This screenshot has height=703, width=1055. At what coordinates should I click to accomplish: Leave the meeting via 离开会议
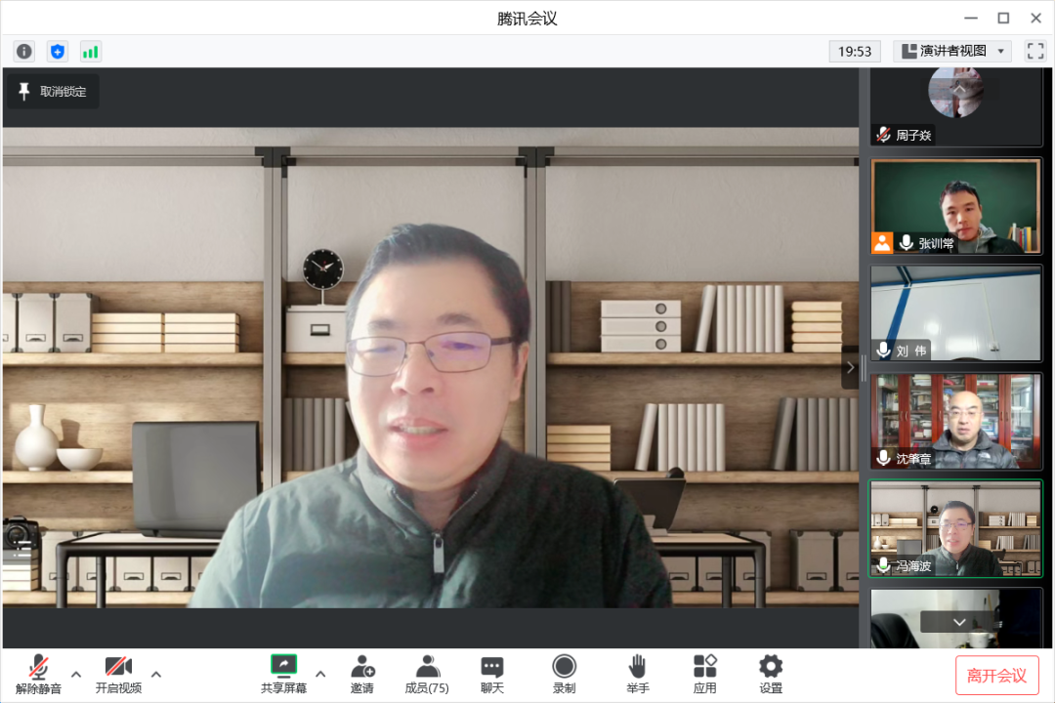point(996,676)
